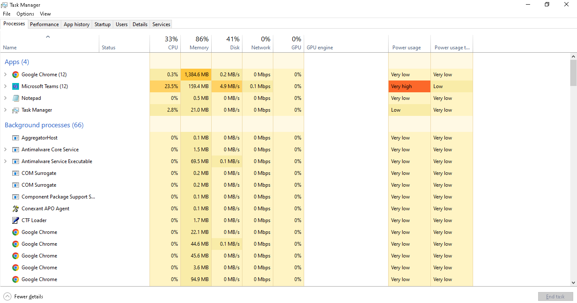Click the Chrome icon with 45.6 MB memory
Viewport: 577px width, 303px height.
click(16, 256)
